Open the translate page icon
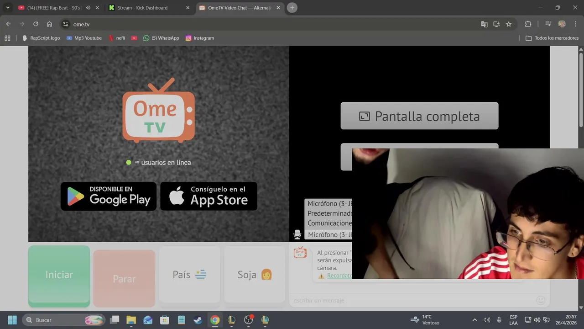Screen dimensions: 584x329 [x=484, y=24]
